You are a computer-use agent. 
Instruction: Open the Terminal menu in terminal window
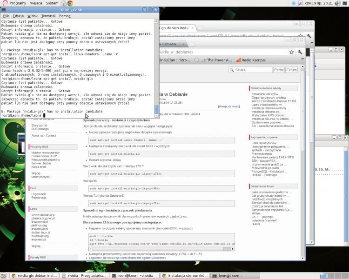click(x=48, y=16)
